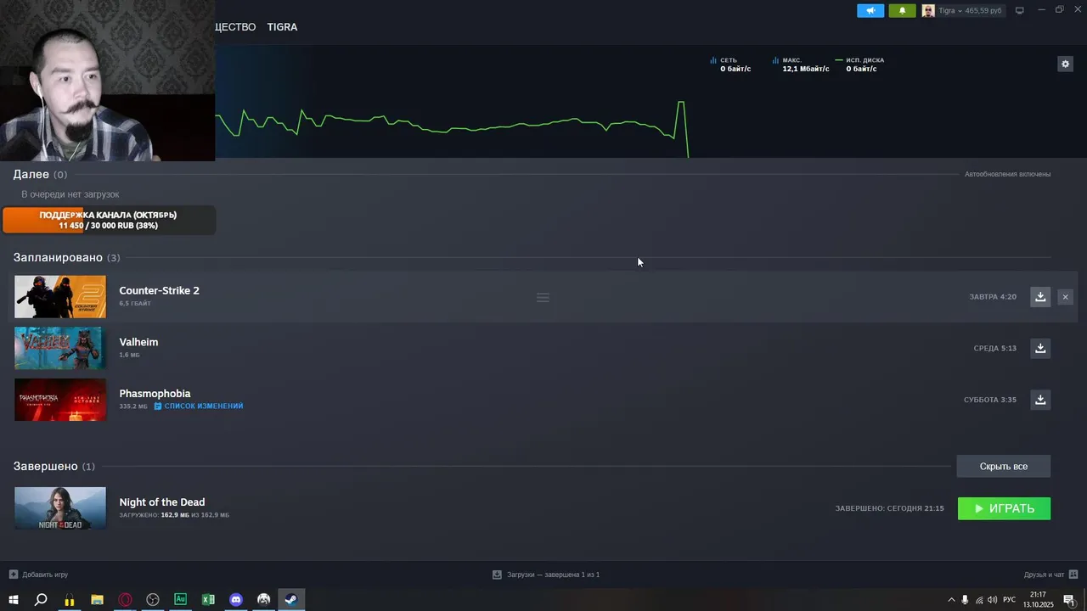Select the Counter-Strike 2 title text
Image resolution: width=1087 pixels, height=611 pixels.
coord(159,290)
